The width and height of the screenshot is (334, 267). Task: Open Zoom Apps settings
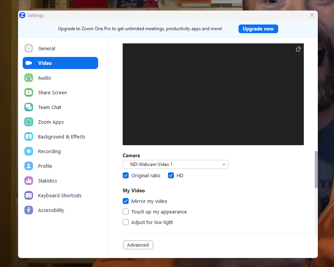(x=60, y=122)
